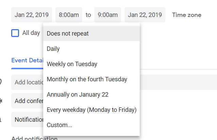
Task: Select Weekly on Tuesday recurrence
Action: click(72, 64)
